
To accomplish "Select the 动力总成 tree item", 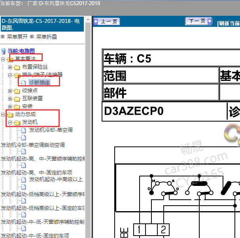I will 25,114.
